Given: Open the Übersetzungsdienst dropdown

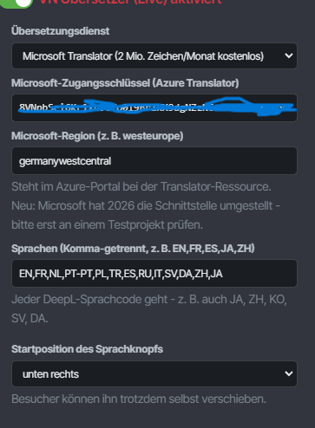Looking at the screenshot, I should pos(154,55).
